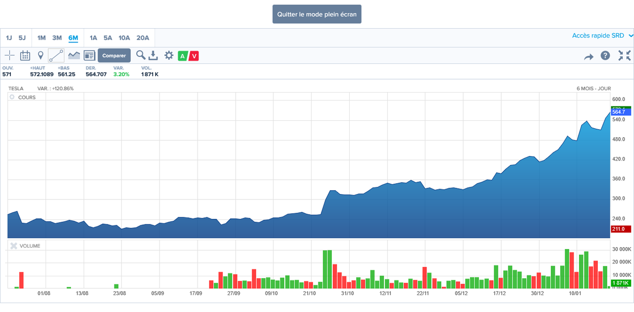The width and height of the screenshot is (634, 312).
Task: Click the 572.1089 high value
Action: (x=42, y=74)
